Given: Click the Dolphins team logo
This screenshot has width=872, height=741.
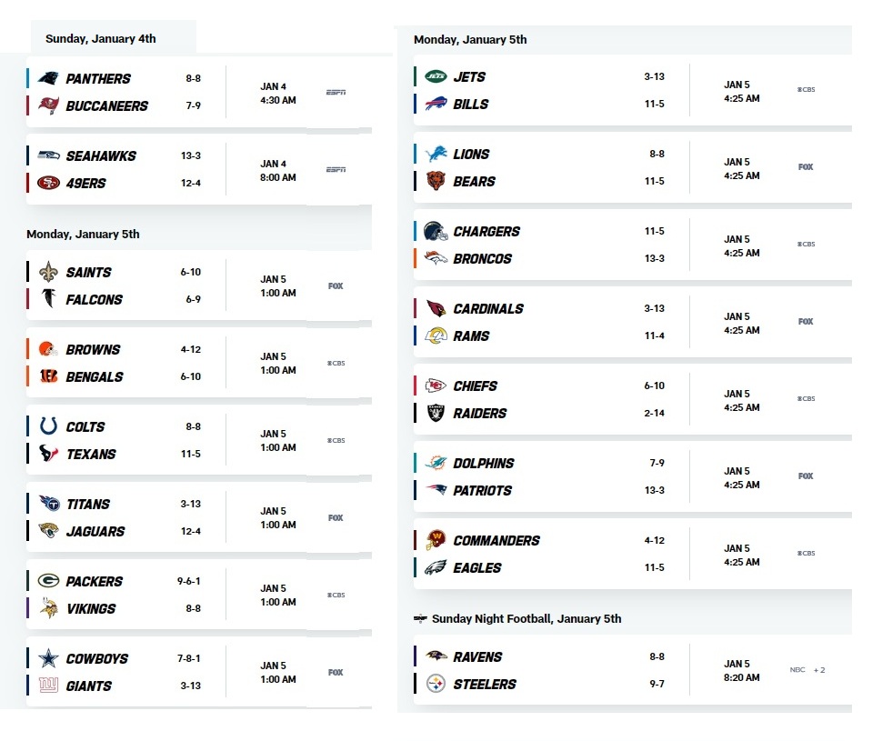Looking at the screenshot, I should click(436, 464).
